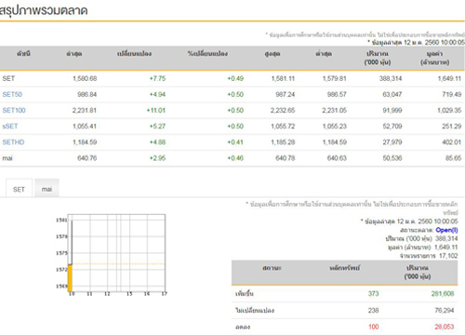Click the declining securities count 100

pyautogui.click(x=374, y=327)
